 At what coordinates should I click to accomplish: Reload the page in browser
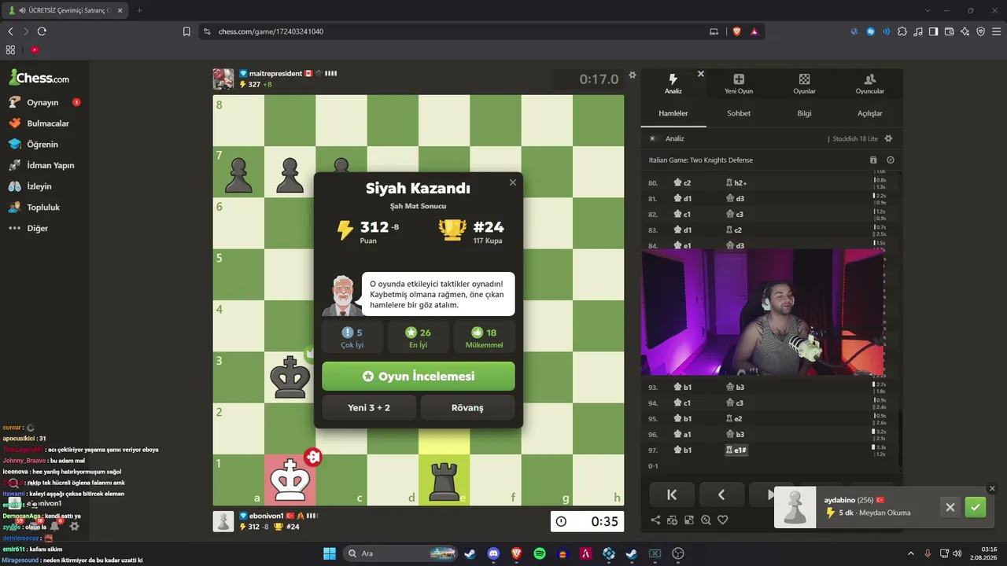click(42, 31)
